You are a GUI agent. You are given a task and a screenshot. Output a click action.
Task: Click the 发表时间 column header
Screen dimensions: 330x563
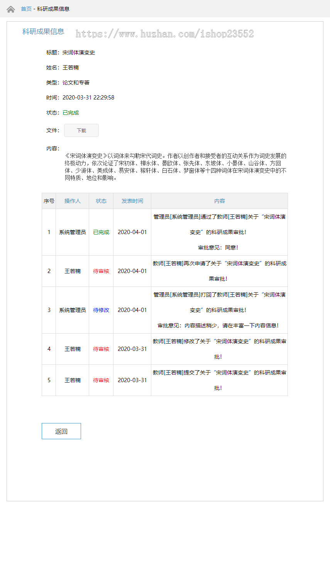click(132, 201)
